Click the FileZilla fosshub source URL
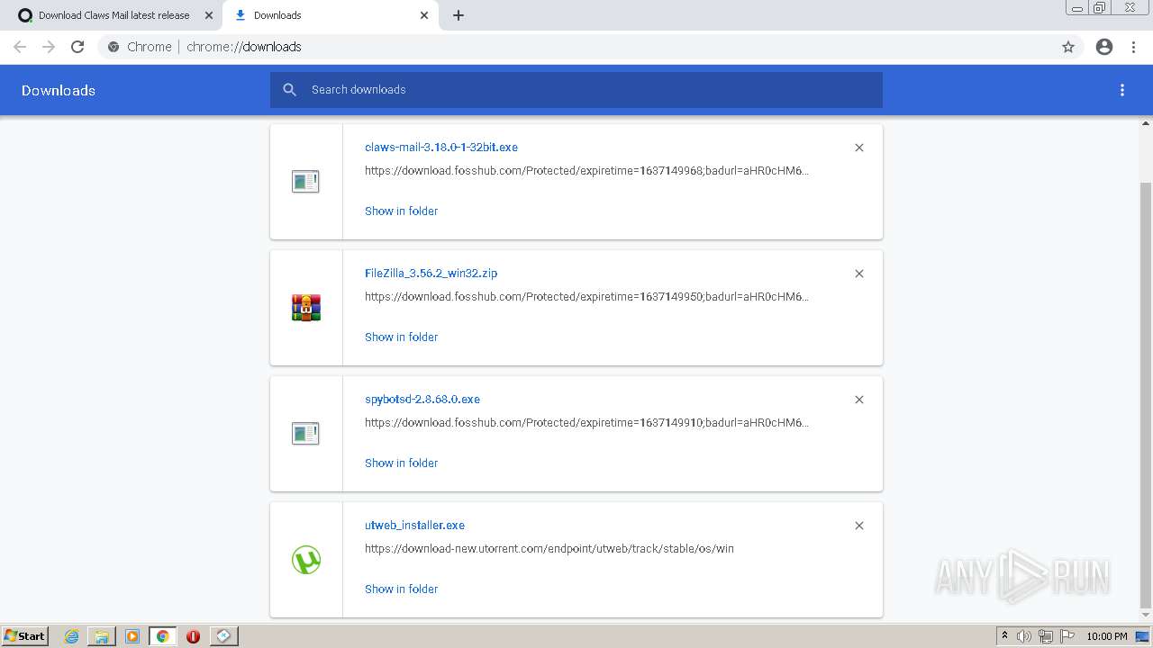Screen dimensions: 1153x648 (x=586, y=297)
